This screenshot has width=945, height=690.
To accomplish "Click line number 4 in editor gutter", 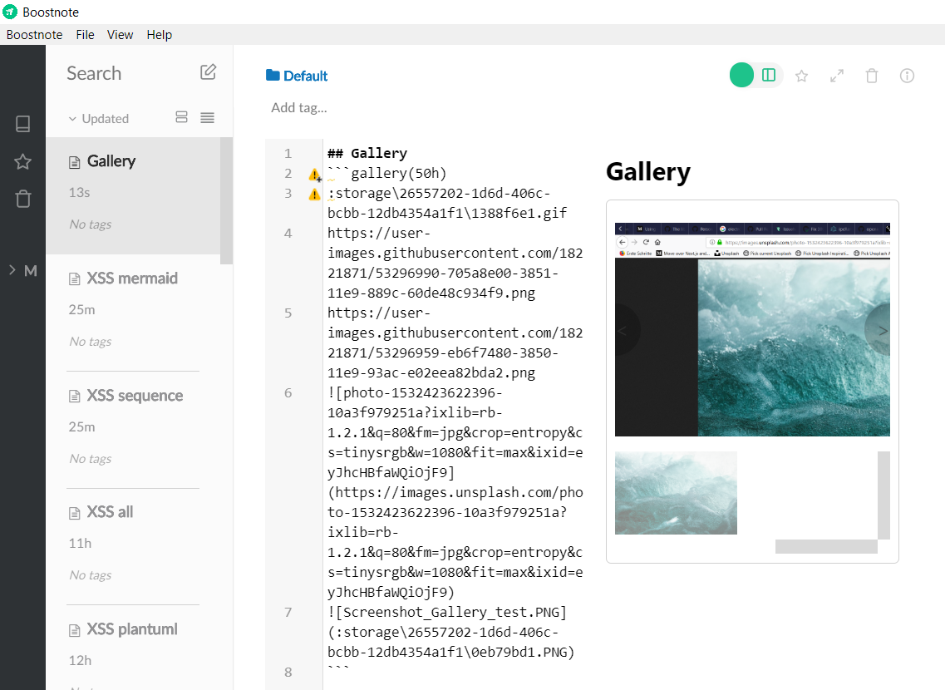I will 288,234.
